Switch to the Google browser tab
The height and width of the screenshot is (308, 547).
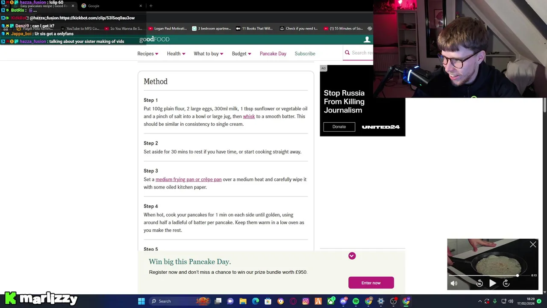point(111,6)
